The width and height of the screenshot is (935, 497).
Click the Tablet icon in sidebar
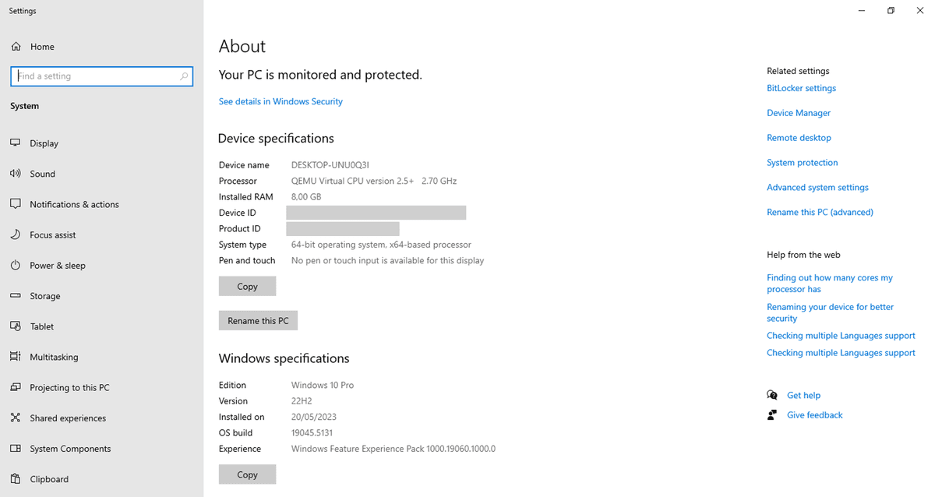point(15,326)
